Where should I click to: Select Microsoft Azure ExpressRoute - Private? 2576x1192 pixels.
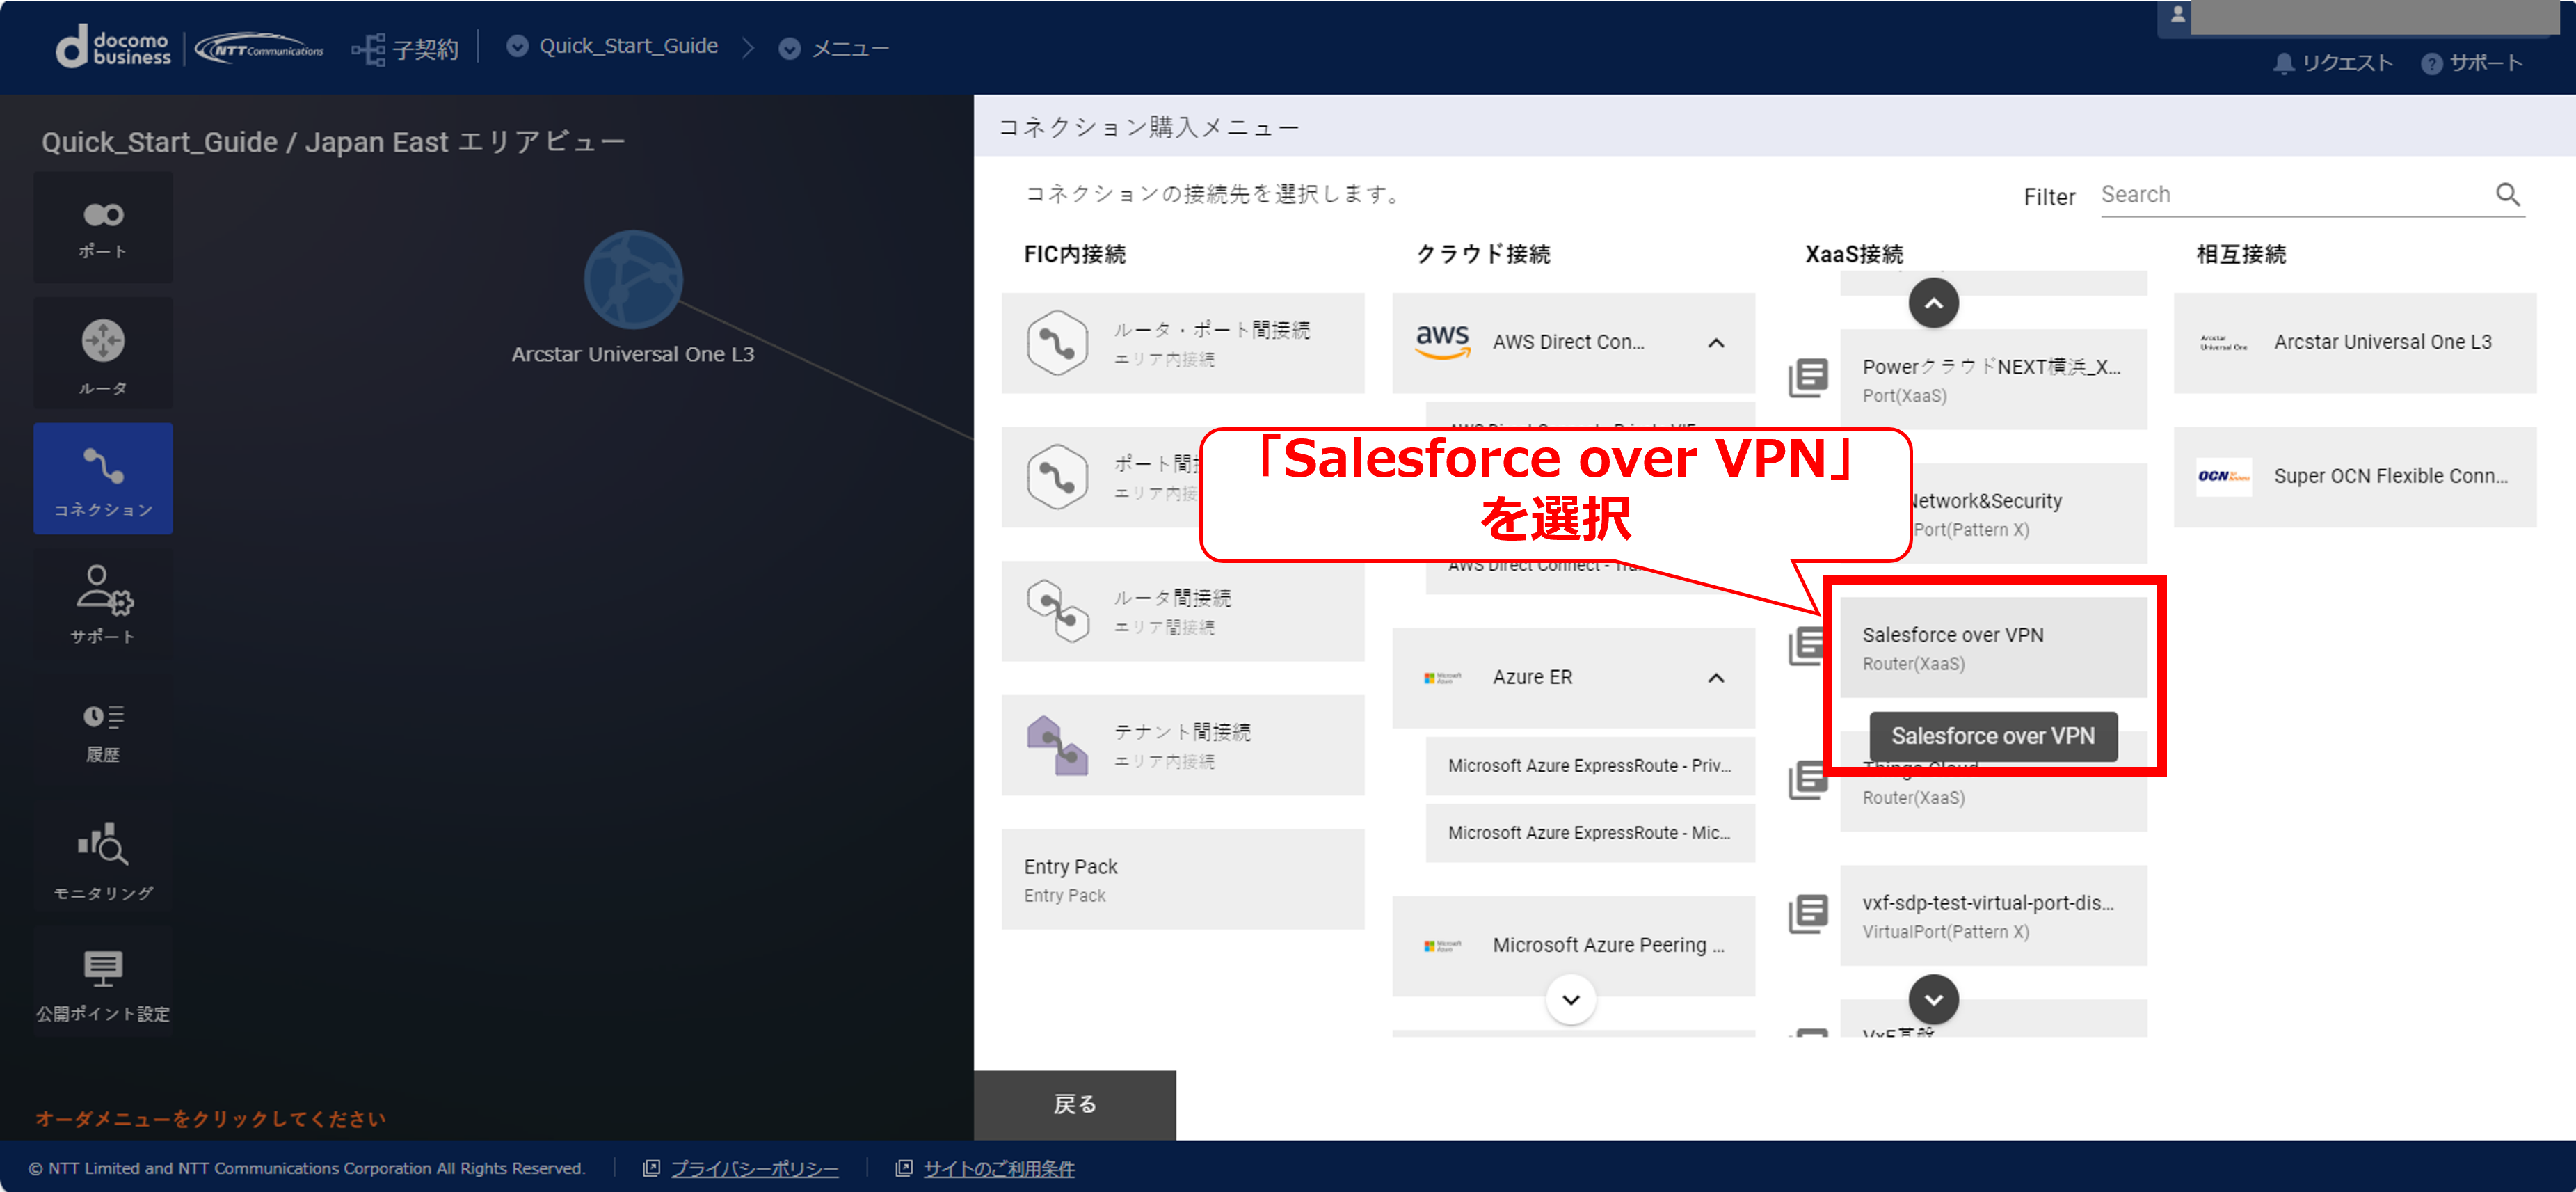coord(1590,765)
